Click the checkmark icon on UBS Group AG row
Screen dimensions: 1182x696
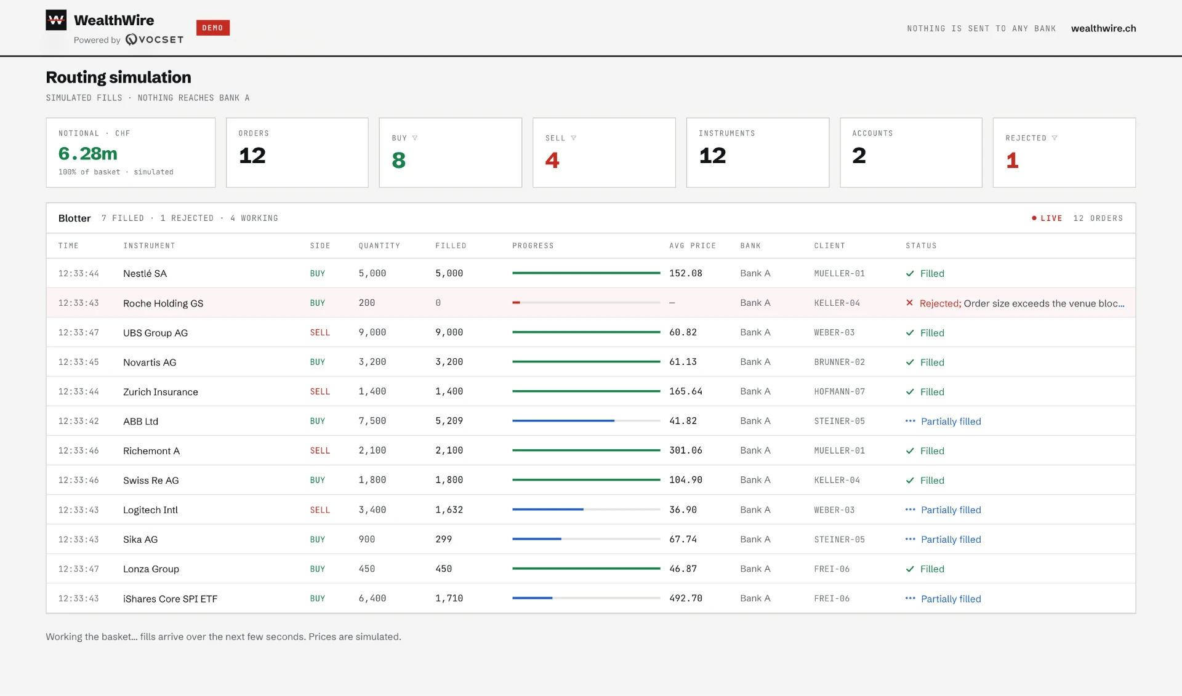pyautogui.click(x=910, y=332)
